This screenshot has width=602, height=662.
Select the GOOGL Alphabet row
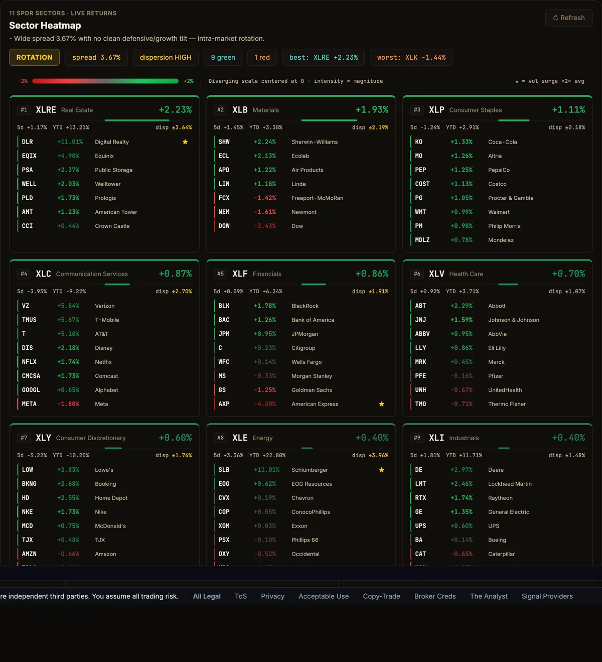pos(104,390)
